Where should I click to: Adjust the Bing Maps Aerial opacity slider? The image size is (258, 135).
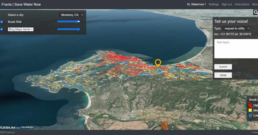(69, 29)
